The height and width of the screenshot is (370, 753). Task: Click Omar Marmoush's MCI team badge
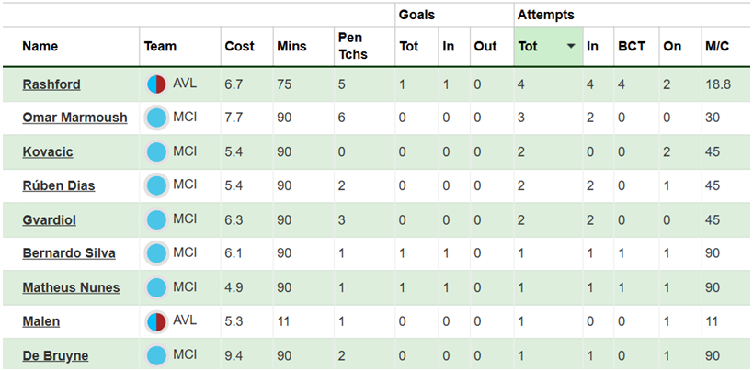[x=156, y=118]
